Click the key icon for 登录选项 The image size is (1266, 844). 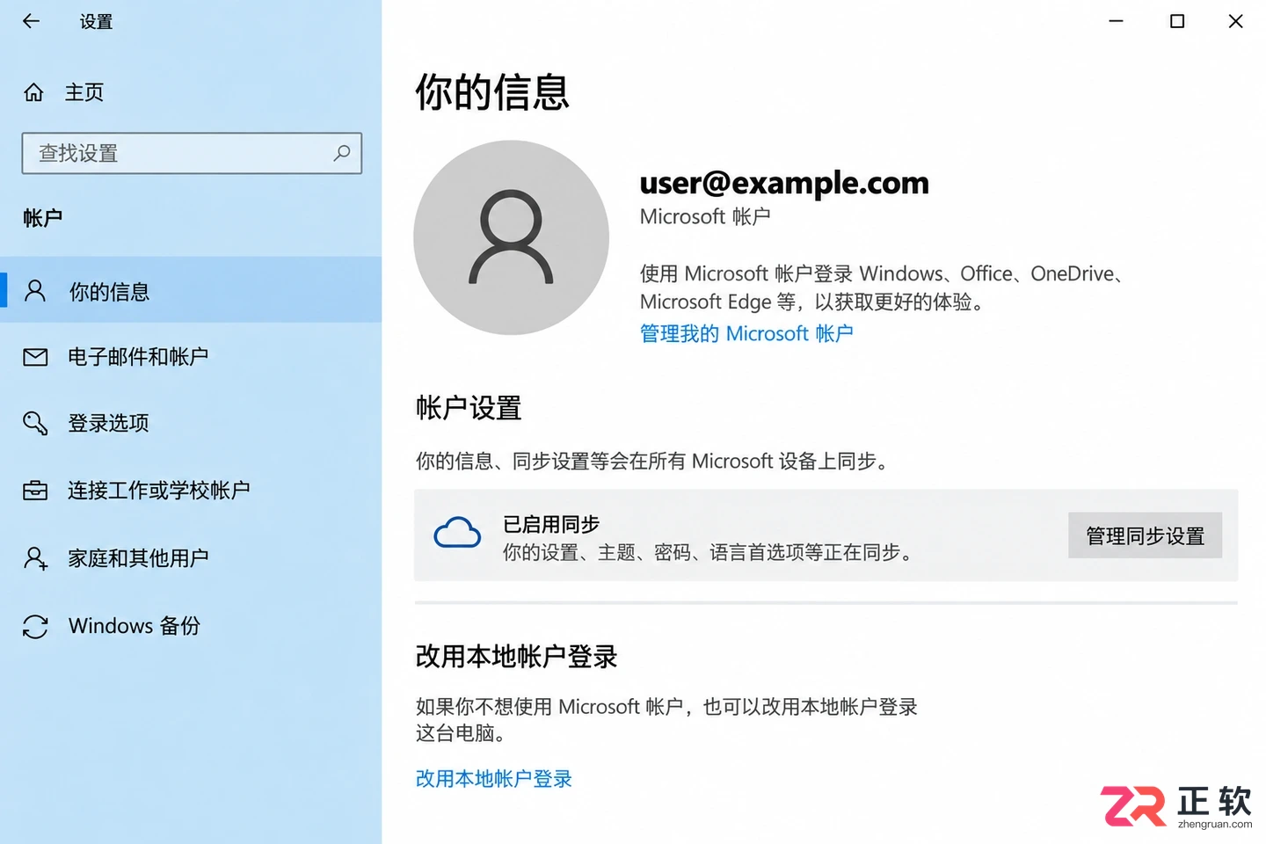pos(35,423)
